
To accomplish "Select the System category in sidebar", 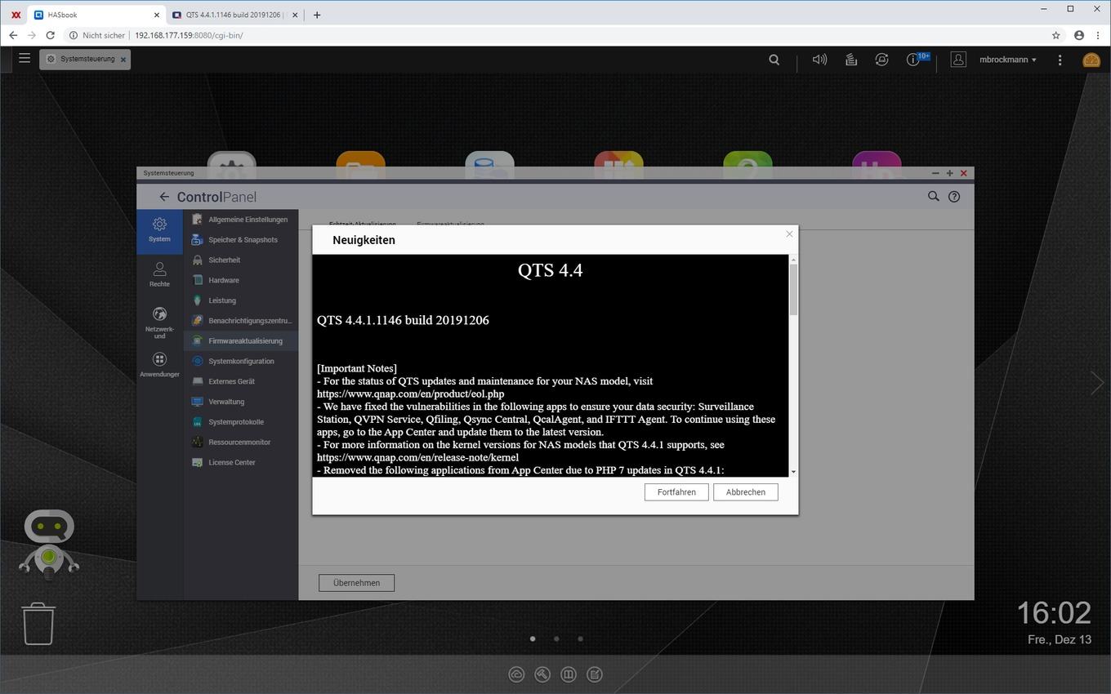I will click(159, 230).
